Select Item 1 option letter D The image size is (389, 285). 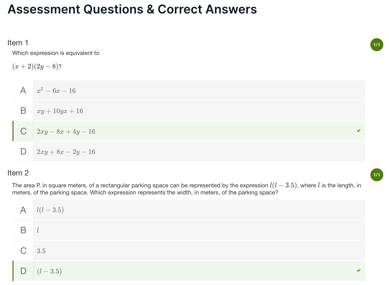coord(23,152)
